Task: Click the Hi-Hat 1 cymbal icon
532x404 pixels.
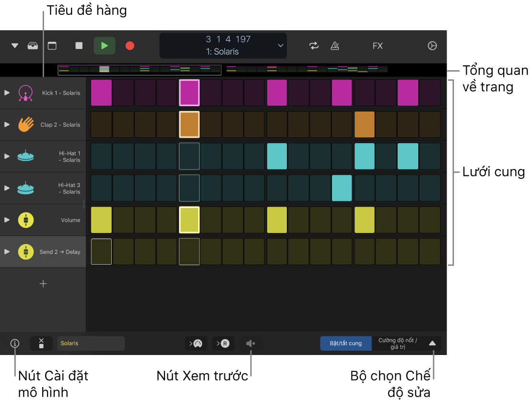Action: coord(25,156)
